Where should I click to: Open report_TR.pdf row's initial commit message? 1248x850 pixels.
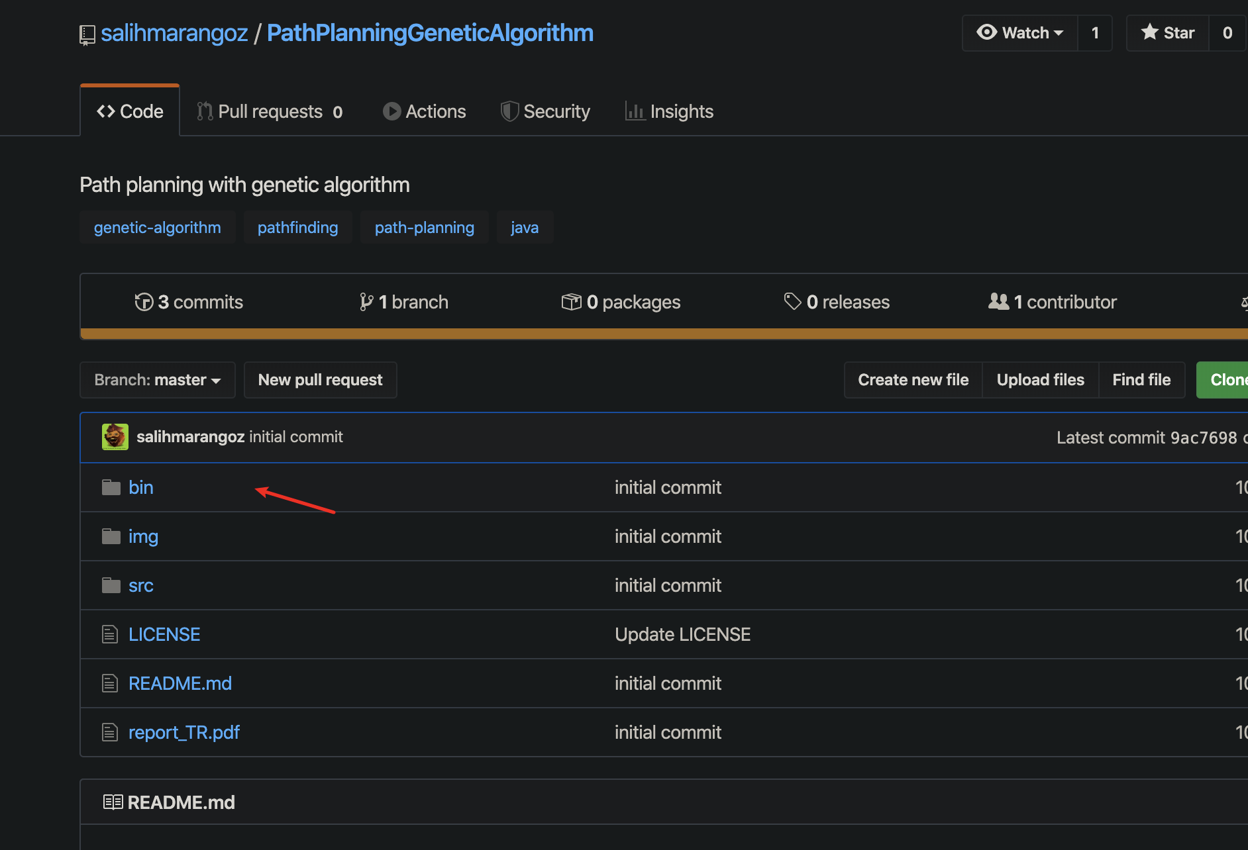[x=668, y=732]
